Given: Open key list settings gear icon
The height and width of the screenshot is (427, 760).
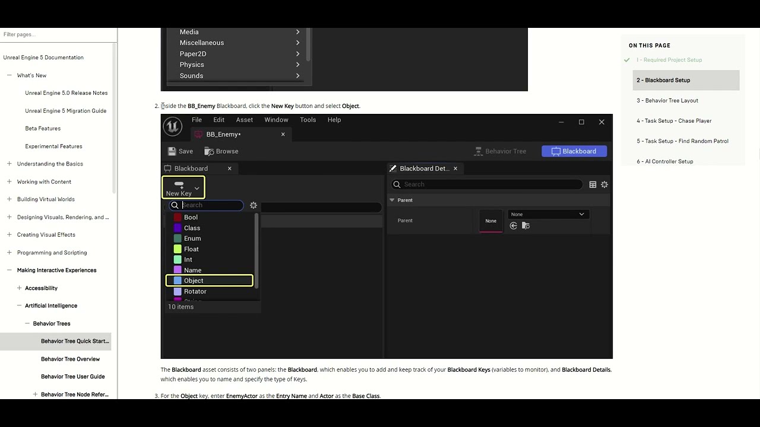Looking at the screenshot, I should 254,205.
